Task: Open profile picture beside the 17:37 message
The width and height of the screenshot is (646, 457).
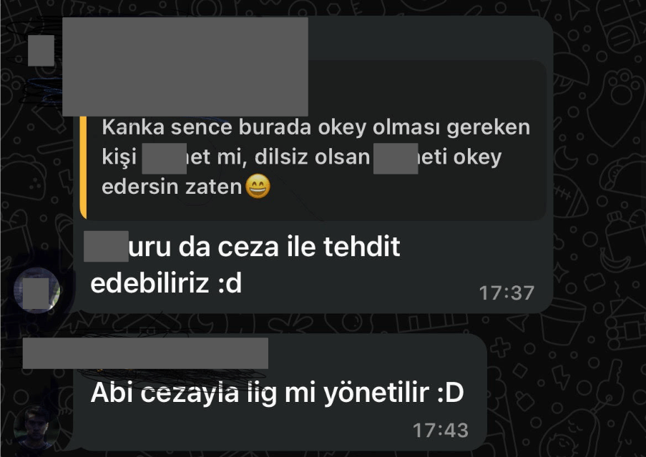Action: [36, 290]
